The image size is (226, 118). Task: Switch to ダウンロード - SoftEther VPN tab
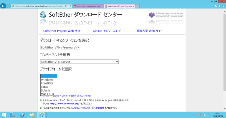[x=88, y=6]
